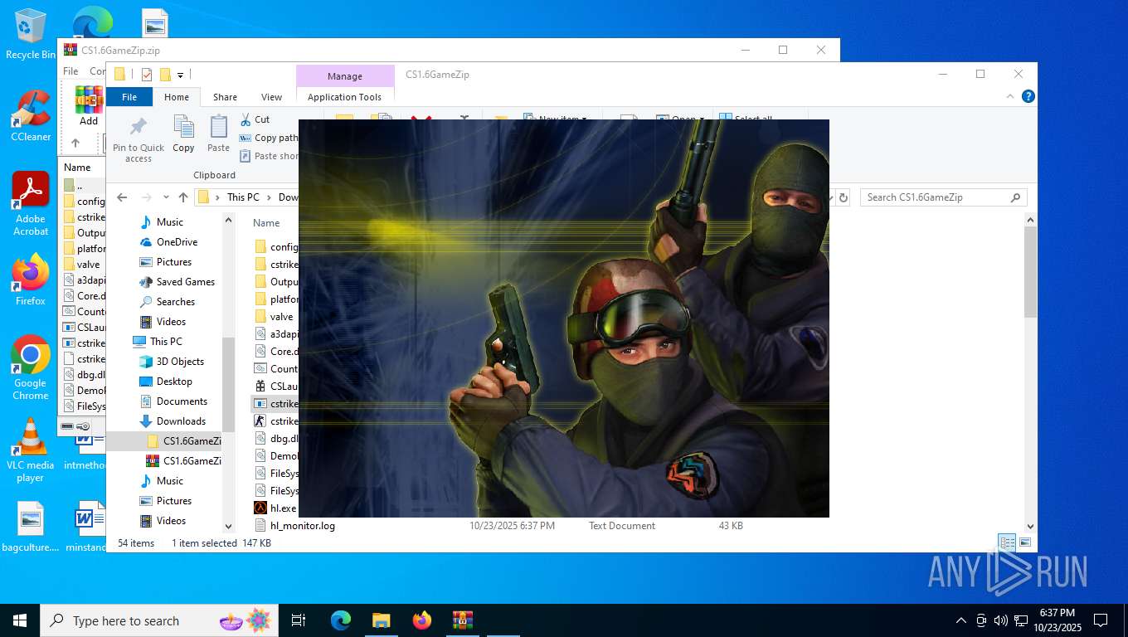Screen dimensions: 1128x637
Task: Select Desktop in navigation pane
Action: 174,382
